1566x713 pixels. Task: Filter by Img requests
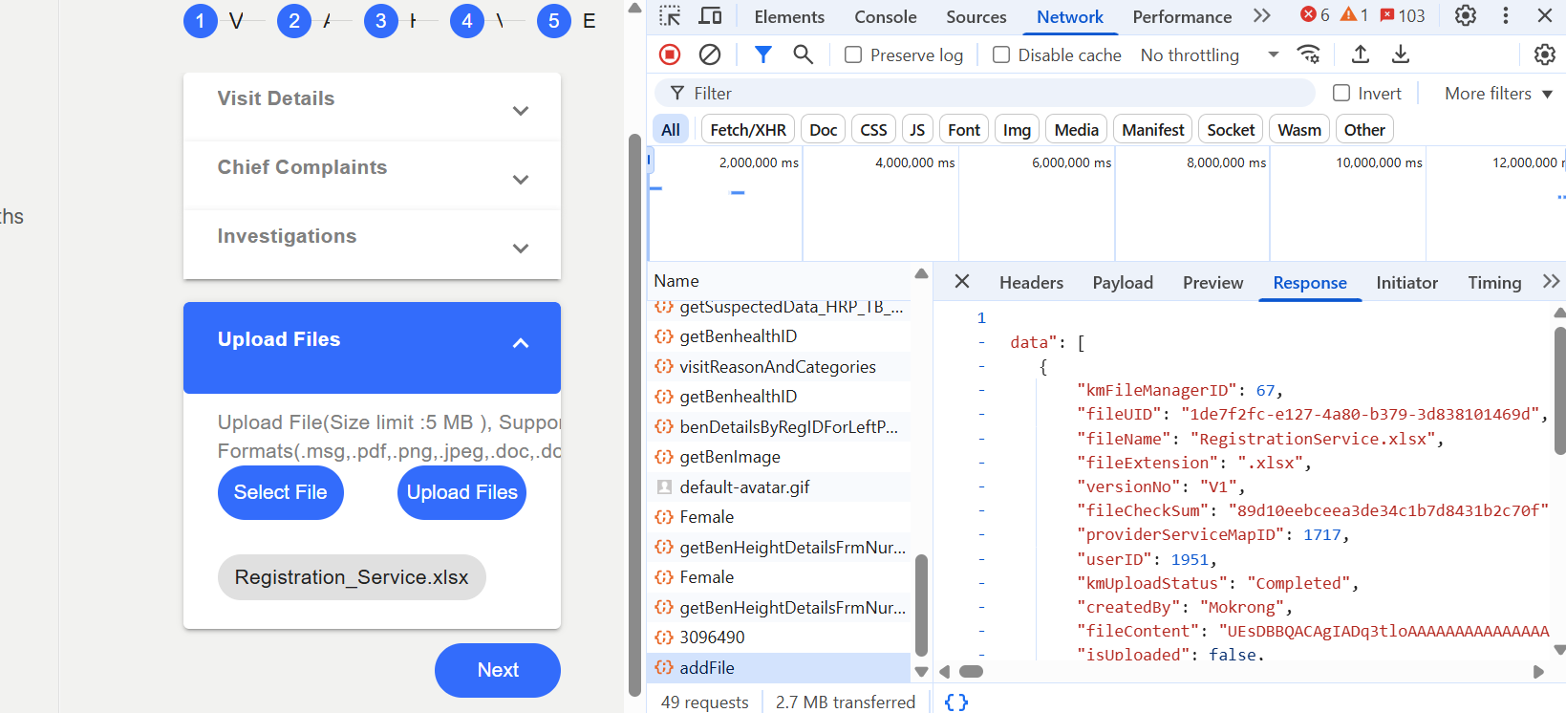pos(1017,129)
